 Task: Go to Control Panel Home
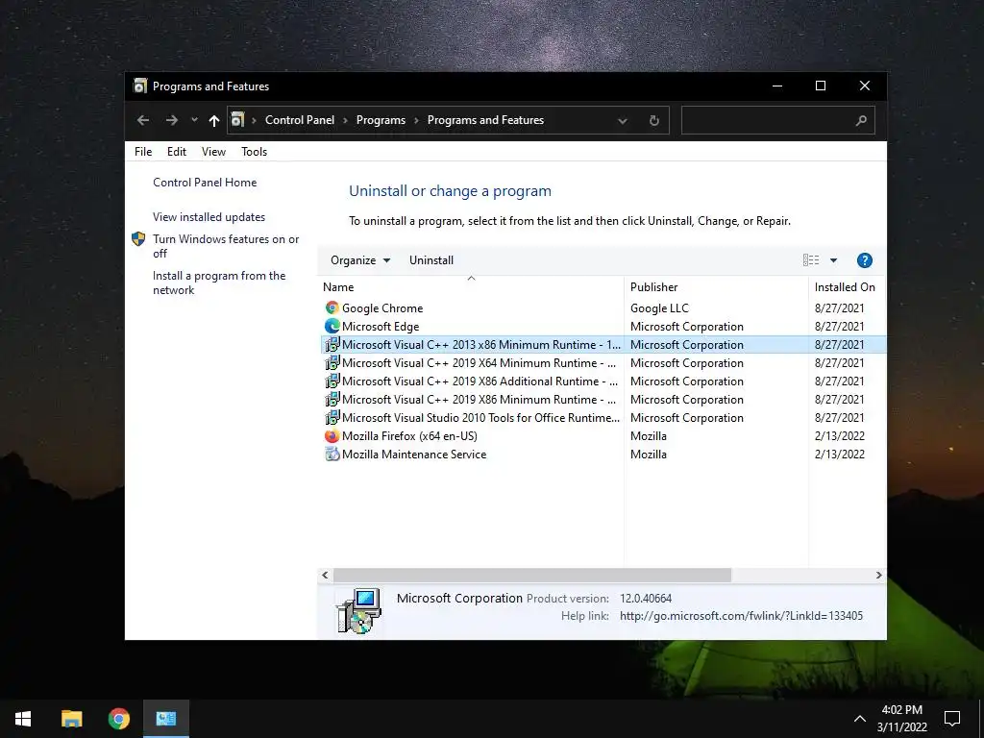click(205, 182)
